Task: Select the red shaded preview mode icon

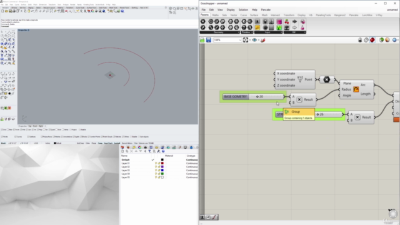Action: tap(372, 40)
